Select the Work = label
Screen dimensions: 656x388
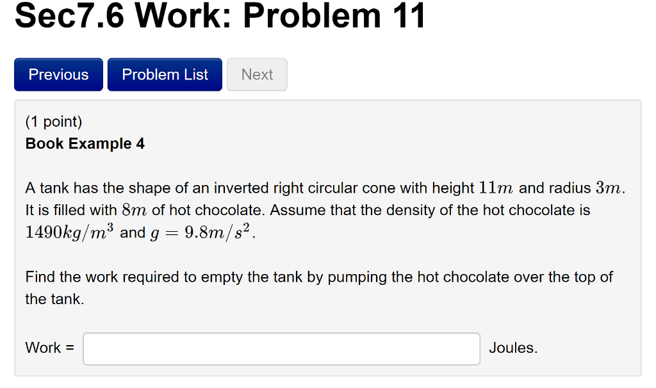click(49, 348)
